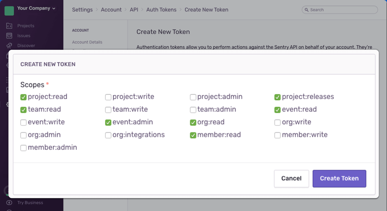387x211 pixels.
Task: Enable the project:write scope
Action: pos(108,97)
